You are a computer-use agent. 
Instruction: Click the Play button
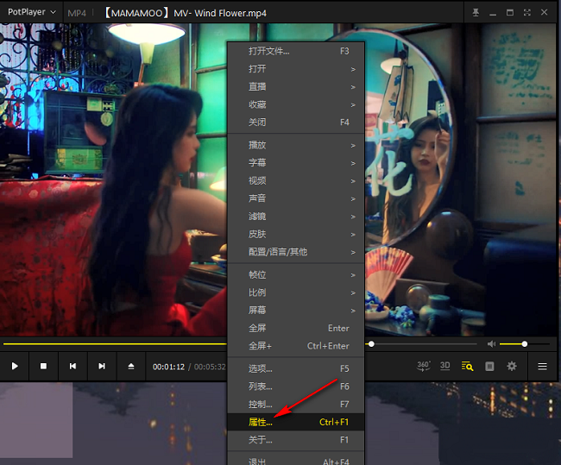pyautogui.click(x=15, y=367)
